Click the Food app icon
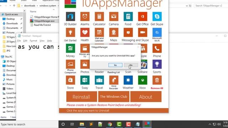Screen dimensions: 228x128 pyautogui.click(x=128, y=17)
